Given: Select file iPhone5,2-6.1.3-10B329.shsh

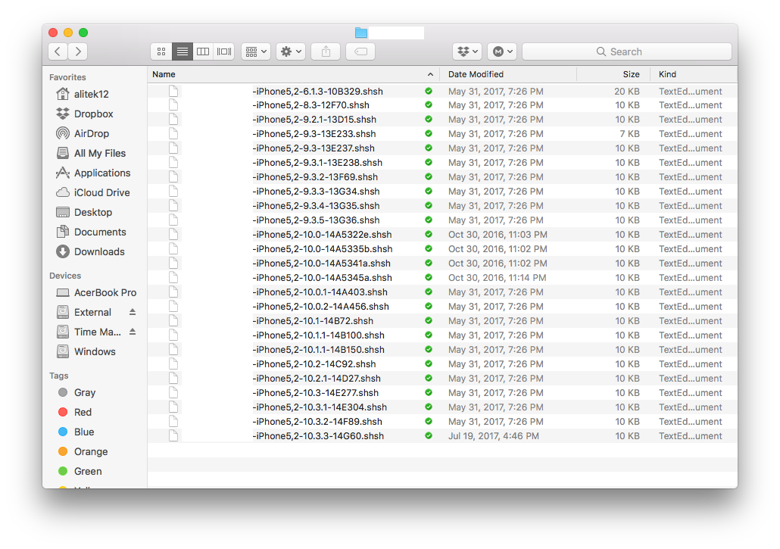Looking at the screenshot, I should point(442,91).
